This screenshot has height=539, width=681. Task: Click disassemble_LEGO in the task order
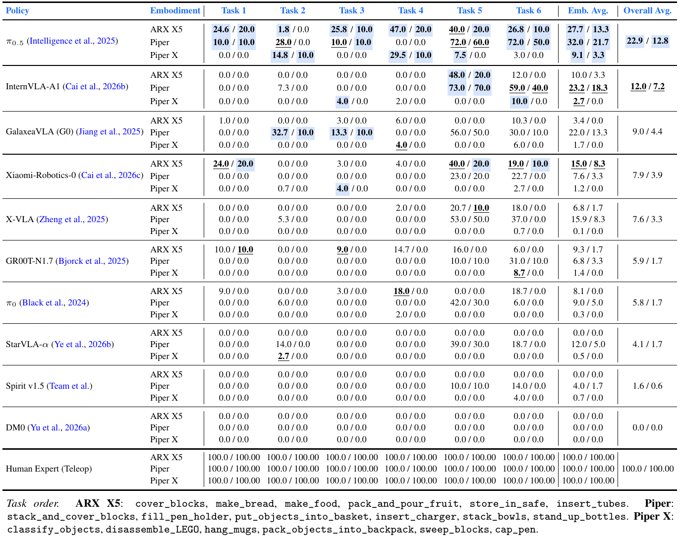click(x=153, y=530)
